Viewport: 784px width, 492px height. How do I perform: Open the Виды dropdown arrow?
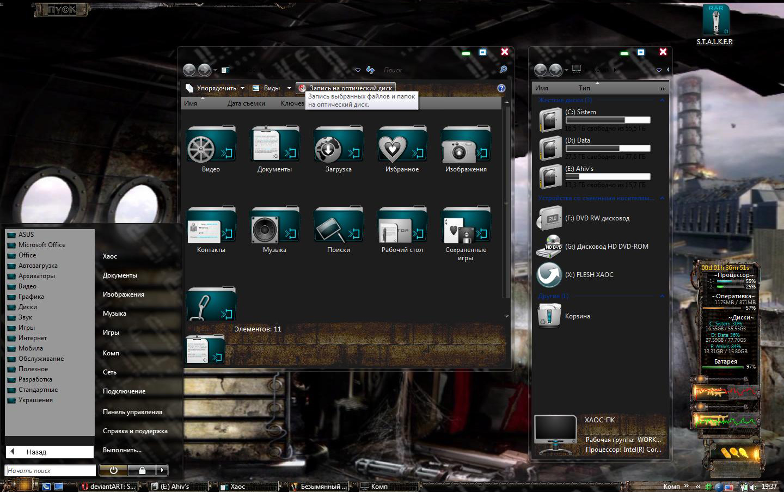pyautogui.click(x=289, y=88)
